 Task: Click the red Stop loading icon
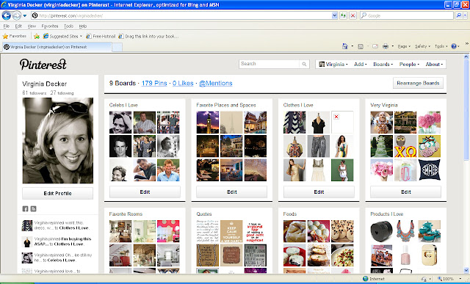(352, 15)
